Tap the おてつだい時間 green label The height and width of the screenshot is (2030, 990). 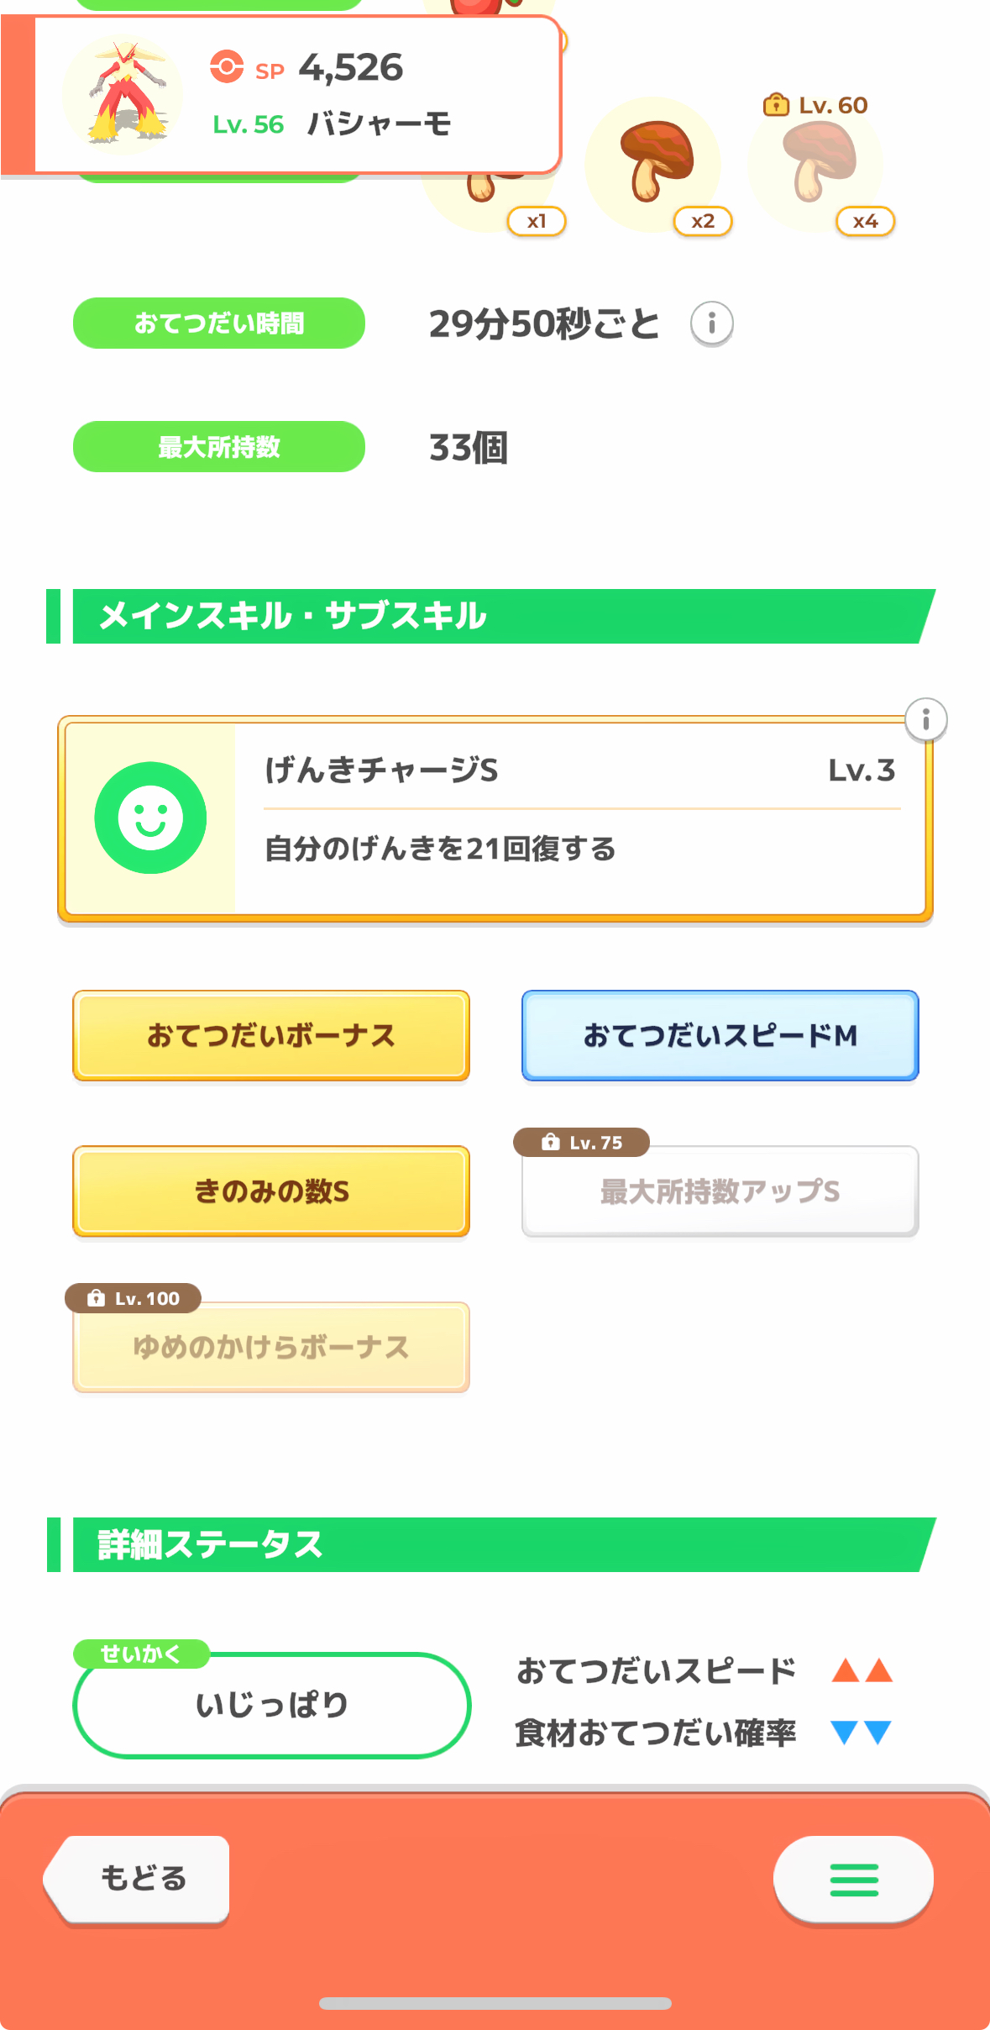pyautogui.click(x=219, y=323)
